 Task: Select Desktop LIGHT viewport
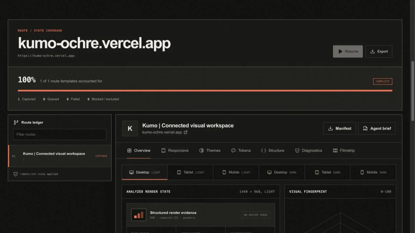145,172
